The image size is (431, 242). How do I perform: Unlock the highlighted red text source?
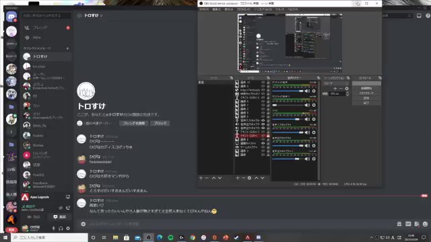pyautogui.click(x=268, y=136)
